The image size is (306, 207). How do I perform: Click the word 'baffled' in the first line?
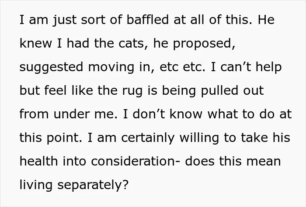pos(148,20)
